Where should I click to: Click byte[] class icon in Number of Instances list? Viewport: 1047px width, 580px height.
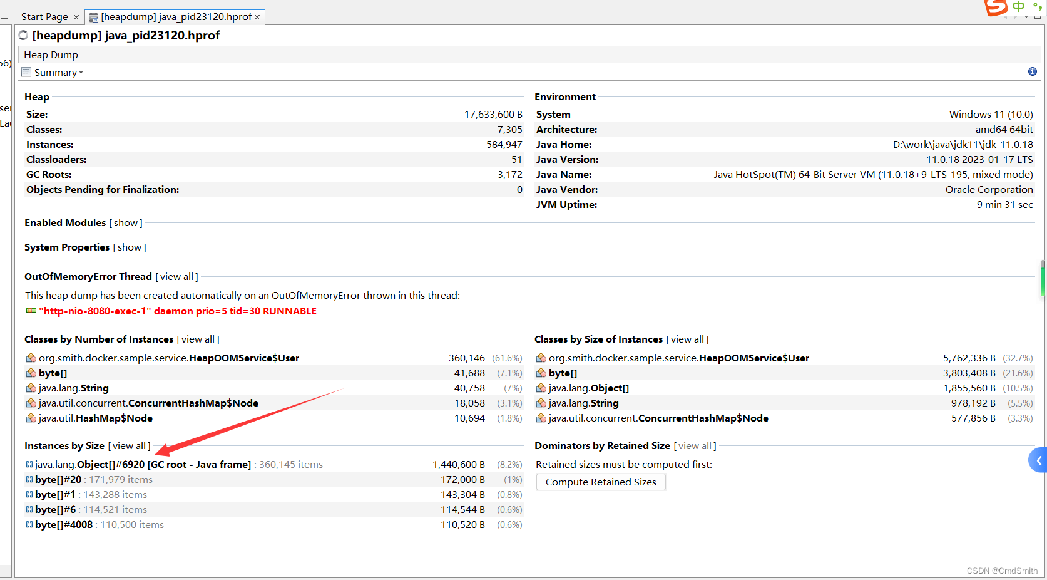point(31,373)
